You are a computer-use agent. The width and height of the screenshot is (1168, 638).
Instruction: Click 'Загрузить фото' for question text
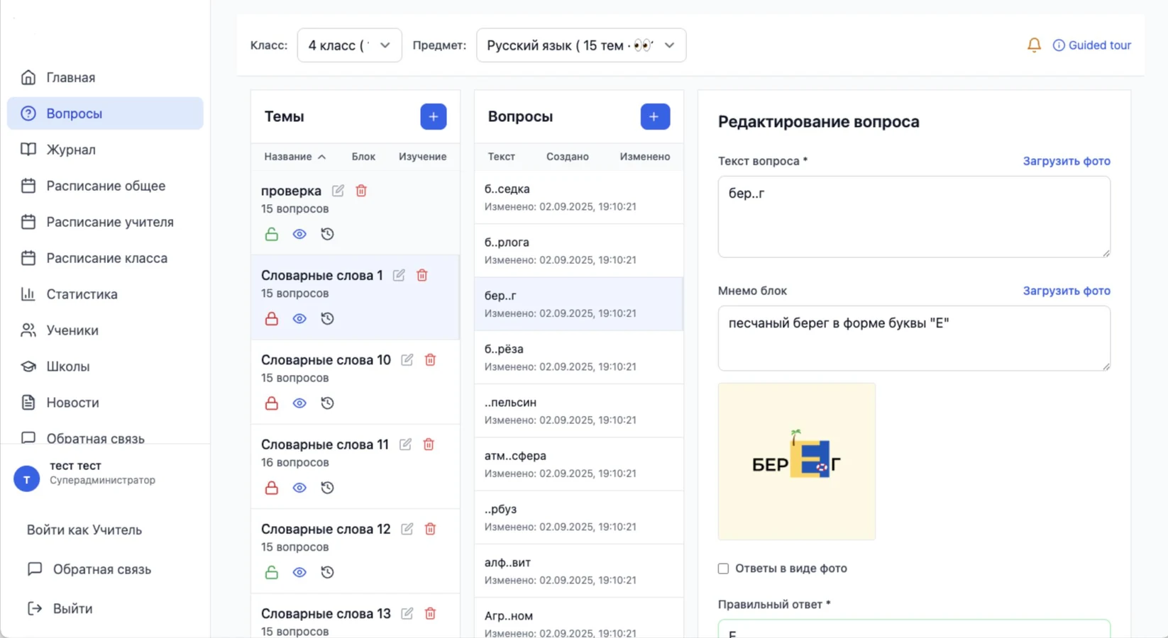pos(1067,161)
